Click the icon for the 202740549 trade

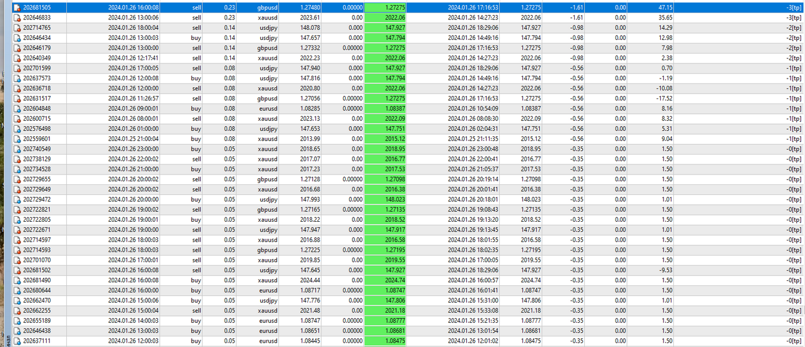pos(17,149)
